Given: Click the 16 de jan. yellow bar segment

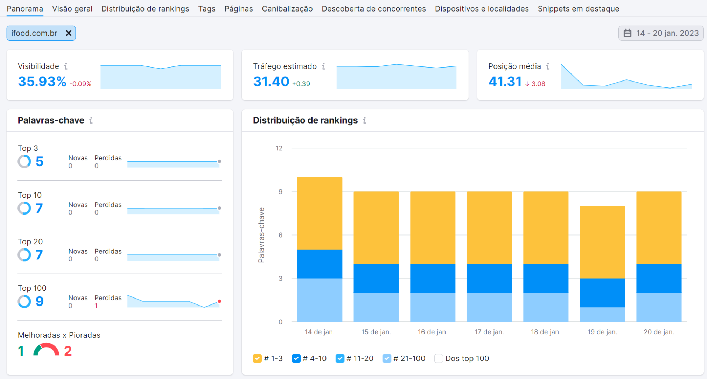Looking at the screenshot, I should [x=433, y=227].
